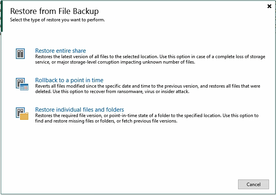Select the Restore entire share link

(60, 51)
